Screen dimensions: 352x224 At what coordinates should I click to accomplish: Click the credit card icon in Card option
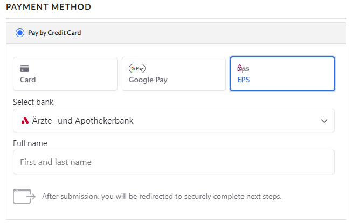(x=24, y=69)
